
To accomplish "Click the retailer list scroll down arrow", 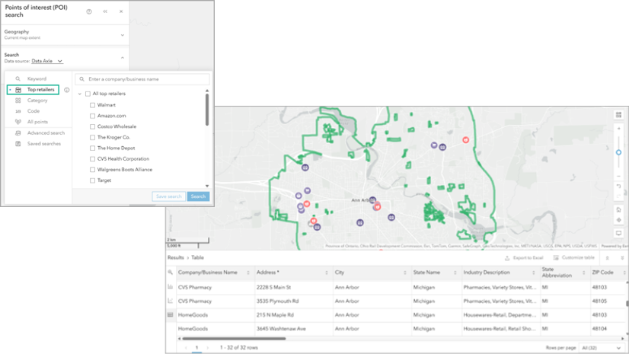I will (207, 186).
